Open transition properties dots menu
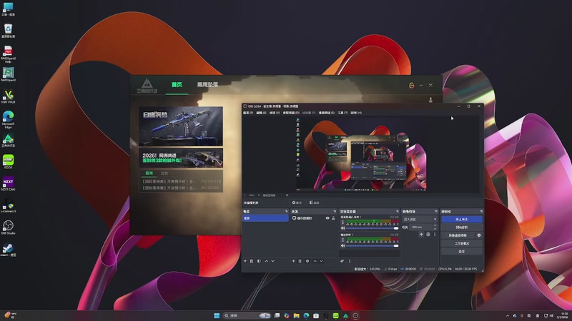572x321 pixels. 435,235
